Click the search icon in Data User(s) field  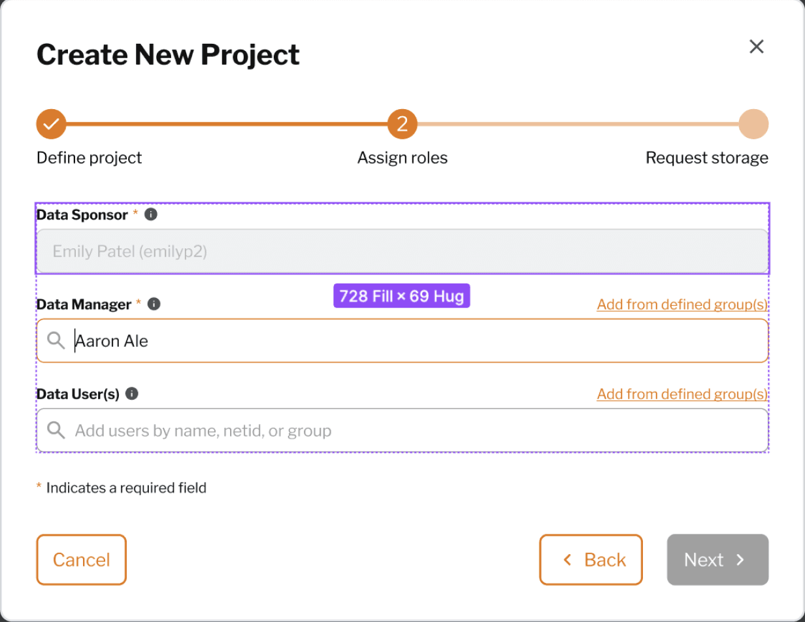[x=56, y=430]
